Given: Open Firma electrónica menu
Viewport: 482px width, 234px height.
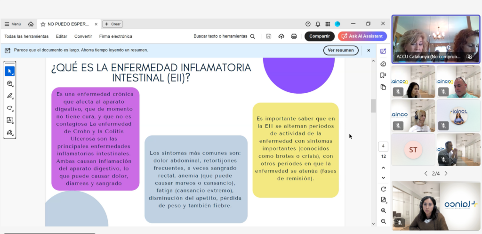Looking at the screenshot, I should (x=116, y=36).
